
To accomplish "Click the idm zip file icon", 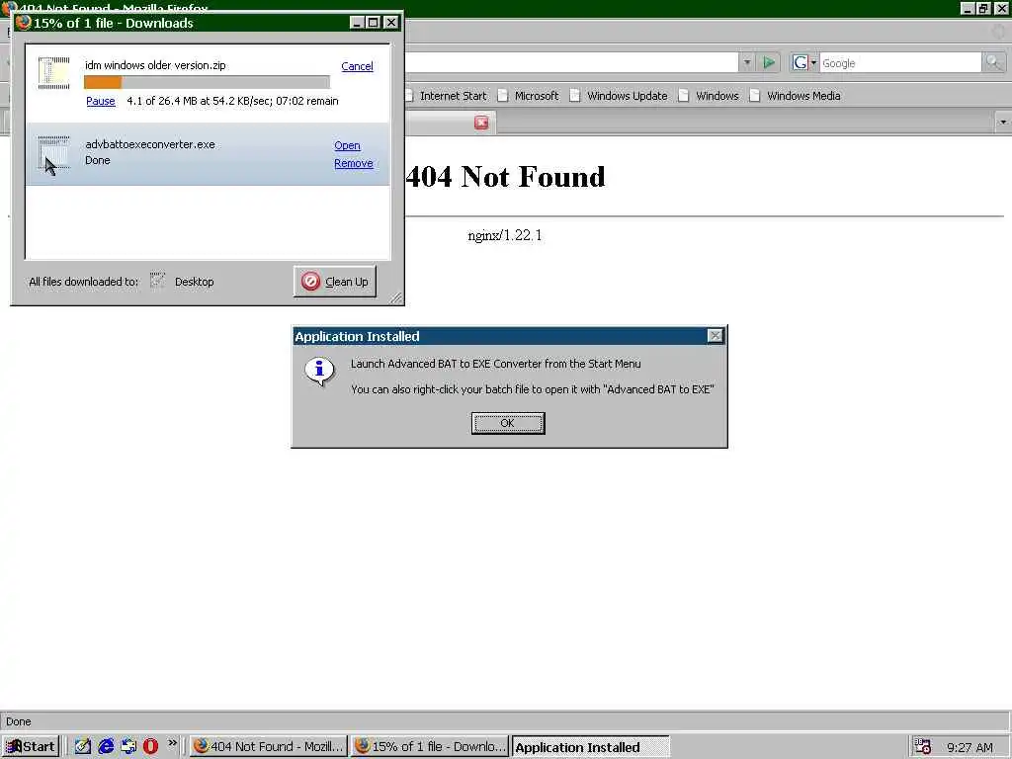I will [53, 73].
